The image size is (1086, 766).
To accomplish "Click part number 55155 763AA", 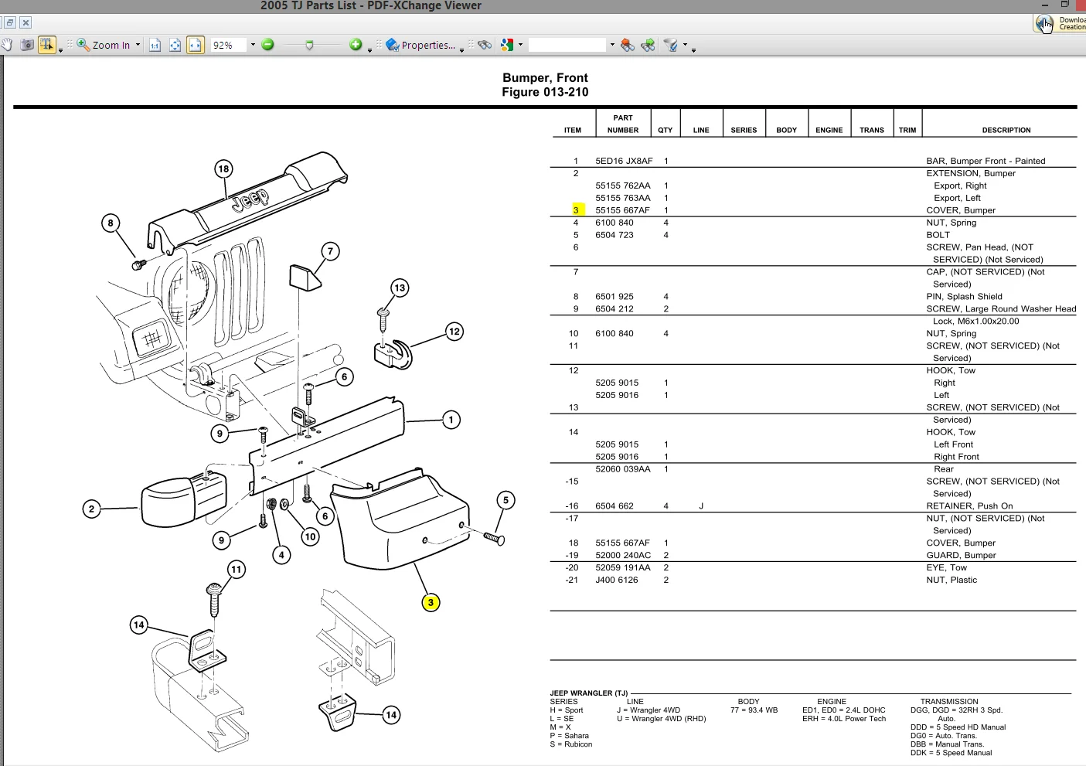I will point(623,198).
